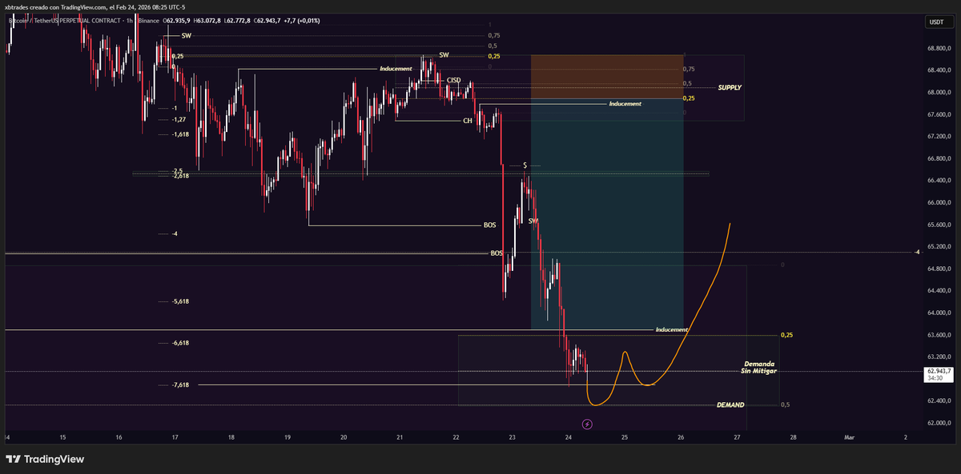This screenshot has width=961, height=474.
Task: Click the 63.600,0 price axis label
Action: point(939,334)
